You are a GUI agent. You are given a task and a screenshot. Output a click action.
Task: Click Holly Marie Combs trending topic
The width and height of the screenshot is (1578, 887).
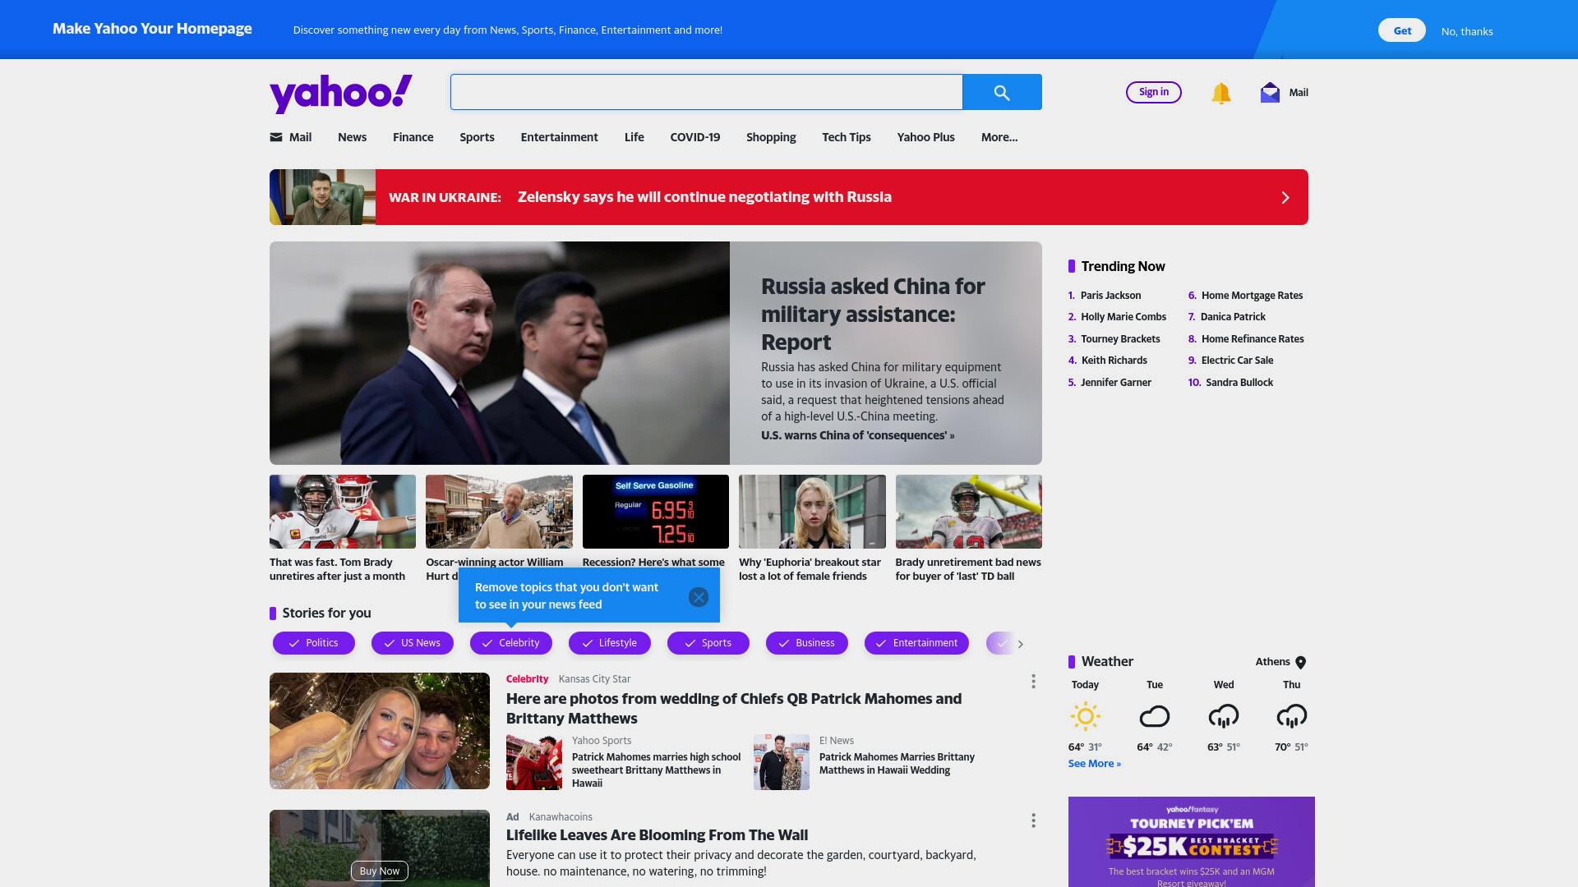(x=1124, y=317)
